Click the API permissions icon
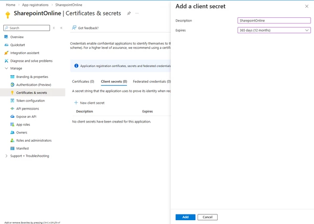This screenshot has width=314, height=224. (12, 109)
